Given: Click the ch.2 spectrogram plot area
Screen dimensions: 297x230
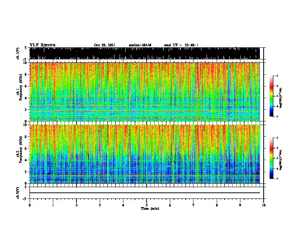Looking at the screenshot, I should [145, 154].
